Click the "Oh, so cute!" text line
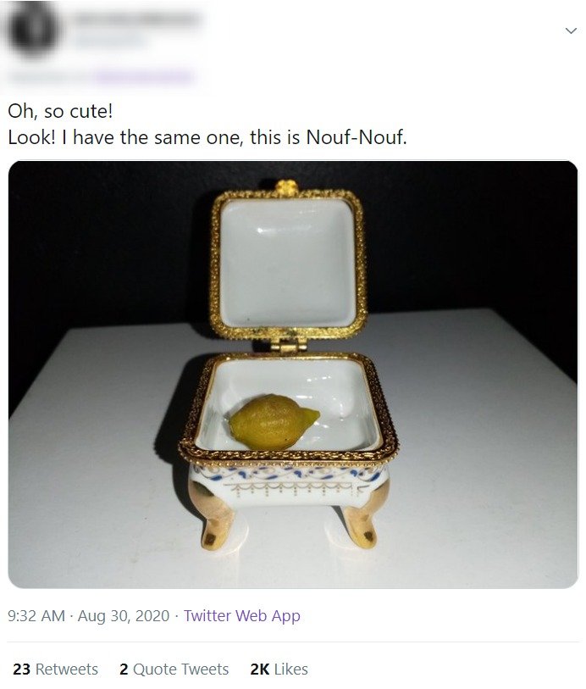The width and height of the screenshot is (586, 689). click(61, 111)
